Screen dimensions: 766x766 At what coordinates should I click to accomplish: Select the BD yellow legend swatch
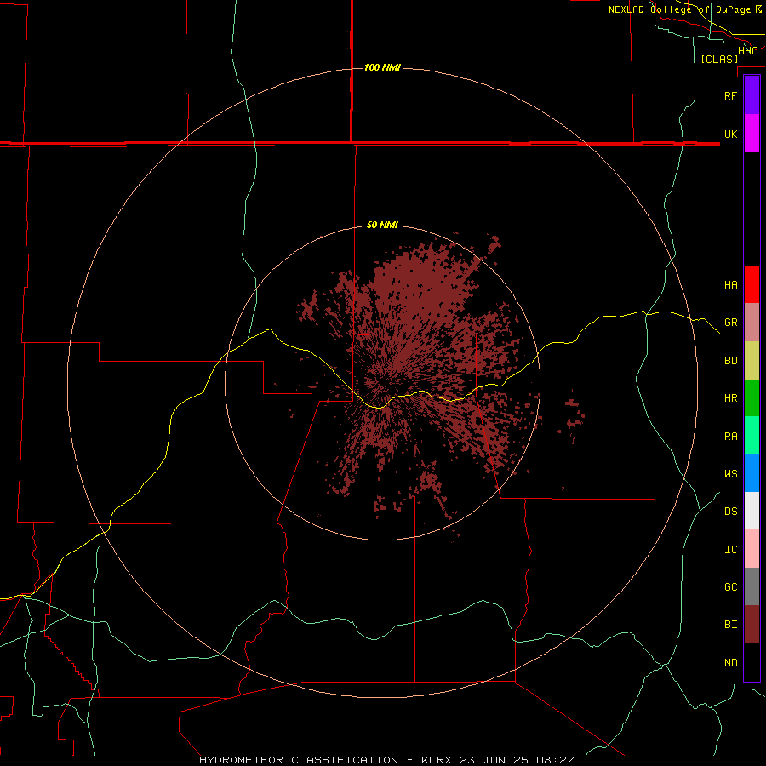[752, 361]
